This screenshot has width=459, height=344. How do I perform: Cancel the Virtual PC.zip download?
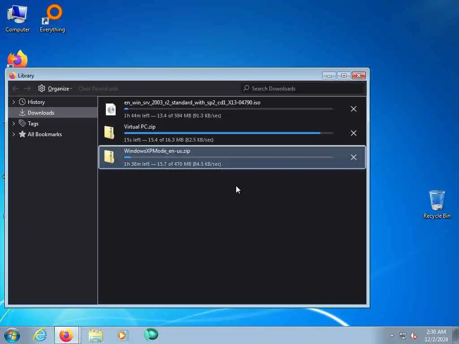(x=354, y=133)
